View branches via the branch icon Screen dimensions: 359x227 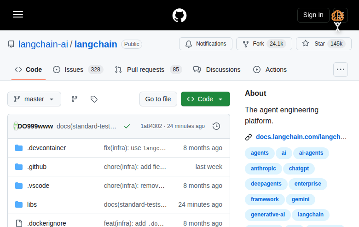pos(75,99)
